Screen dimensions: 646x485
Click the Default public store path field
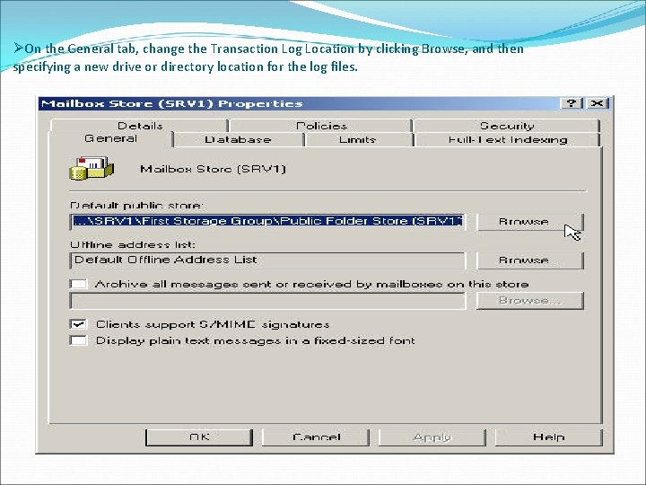tap(267, 222)
